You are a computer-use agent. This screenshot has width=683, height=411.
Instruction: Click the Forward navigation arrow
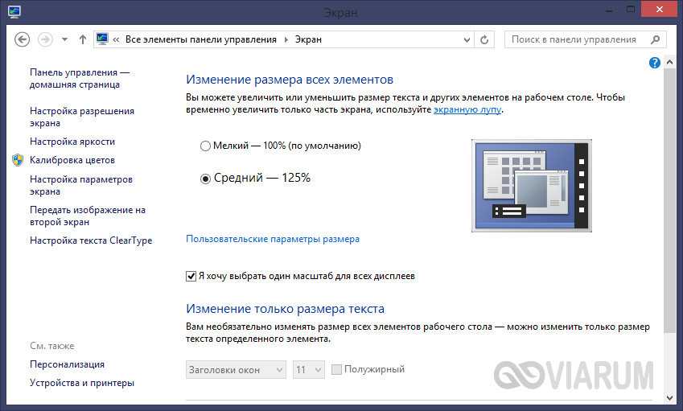(45, 39)
